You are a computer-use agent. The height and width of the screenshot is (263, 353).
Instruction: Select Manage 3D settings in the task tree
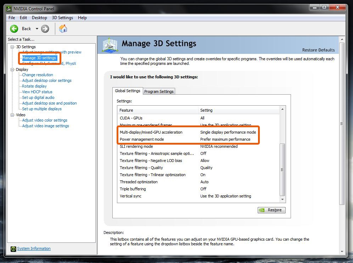point(39,58)
